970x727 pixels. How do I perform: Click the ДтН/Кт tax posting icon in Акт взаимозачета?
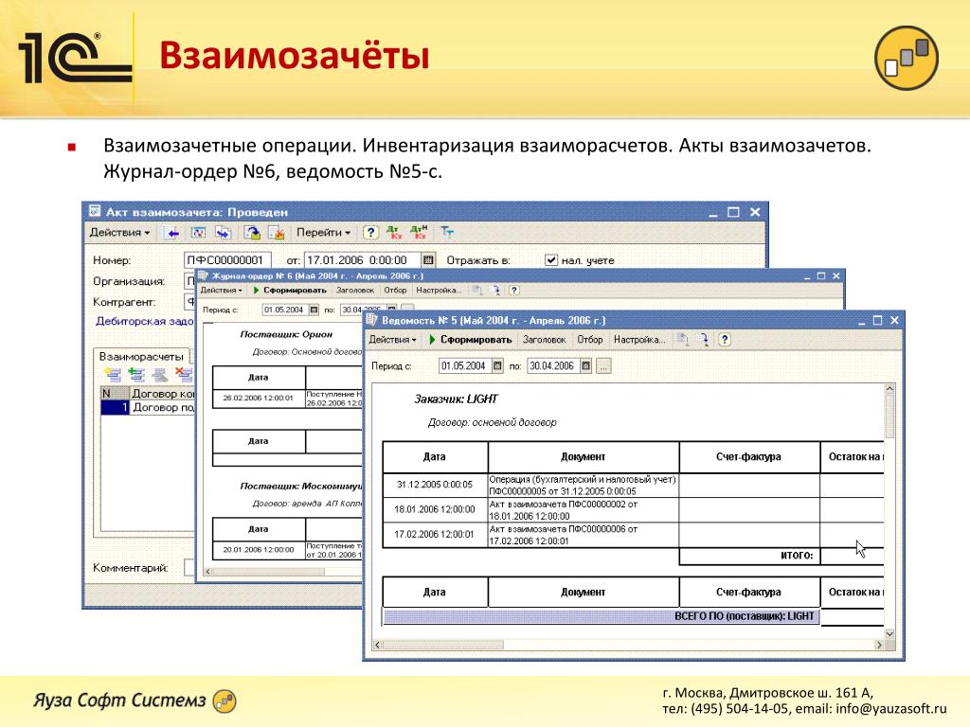click(419, 233)
